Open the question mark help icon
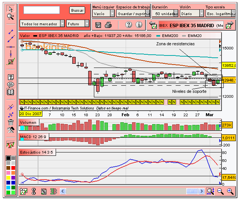240x200 pixels. (x=129, y=25)
